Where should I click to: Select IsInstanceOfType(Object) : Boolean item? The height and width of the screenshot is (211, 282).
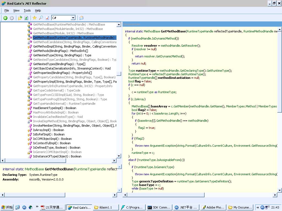tap(57, 156)
